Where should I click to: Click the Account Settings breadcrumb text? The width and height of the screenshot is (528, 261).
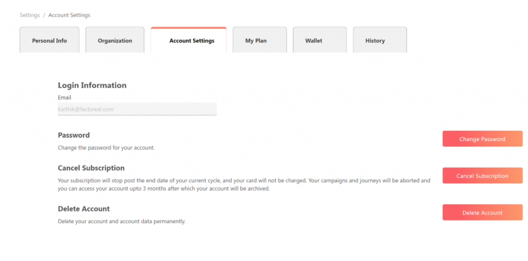tap(69, 15)
